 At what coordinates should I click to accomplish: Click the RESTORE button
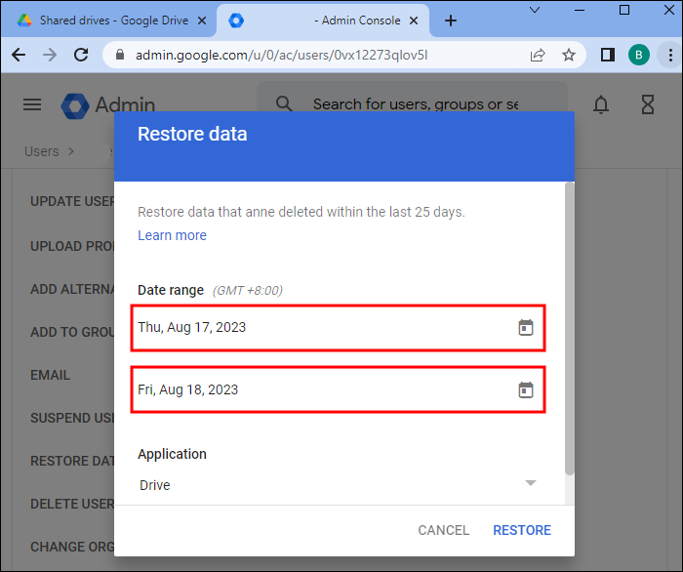522,530
